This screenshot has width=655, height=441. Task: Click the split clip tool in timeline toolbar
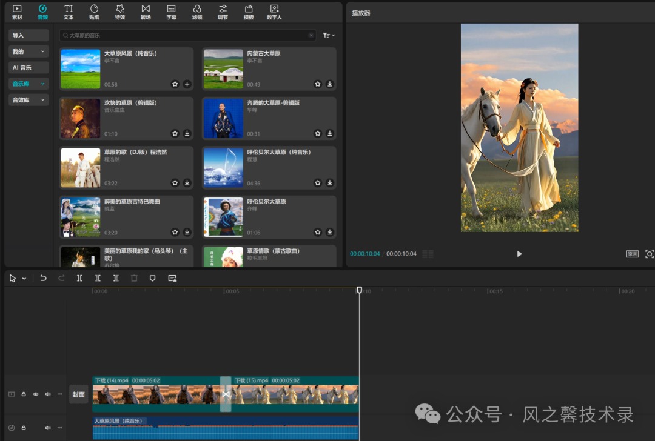tap(79, 278)
